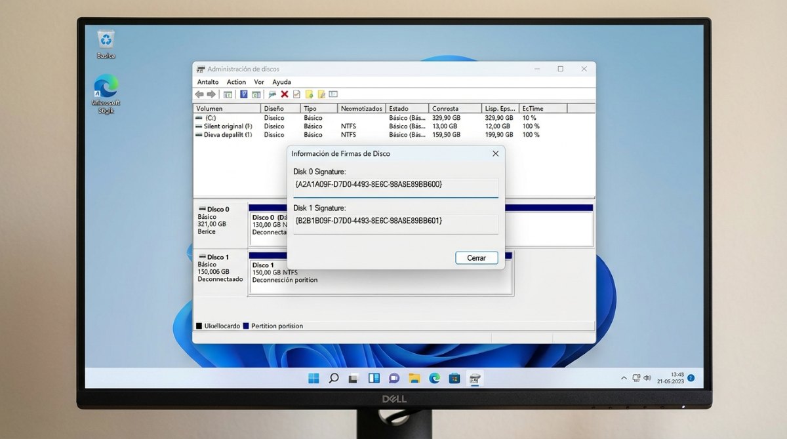Sort by the Estado column header

tap(407, 108)
